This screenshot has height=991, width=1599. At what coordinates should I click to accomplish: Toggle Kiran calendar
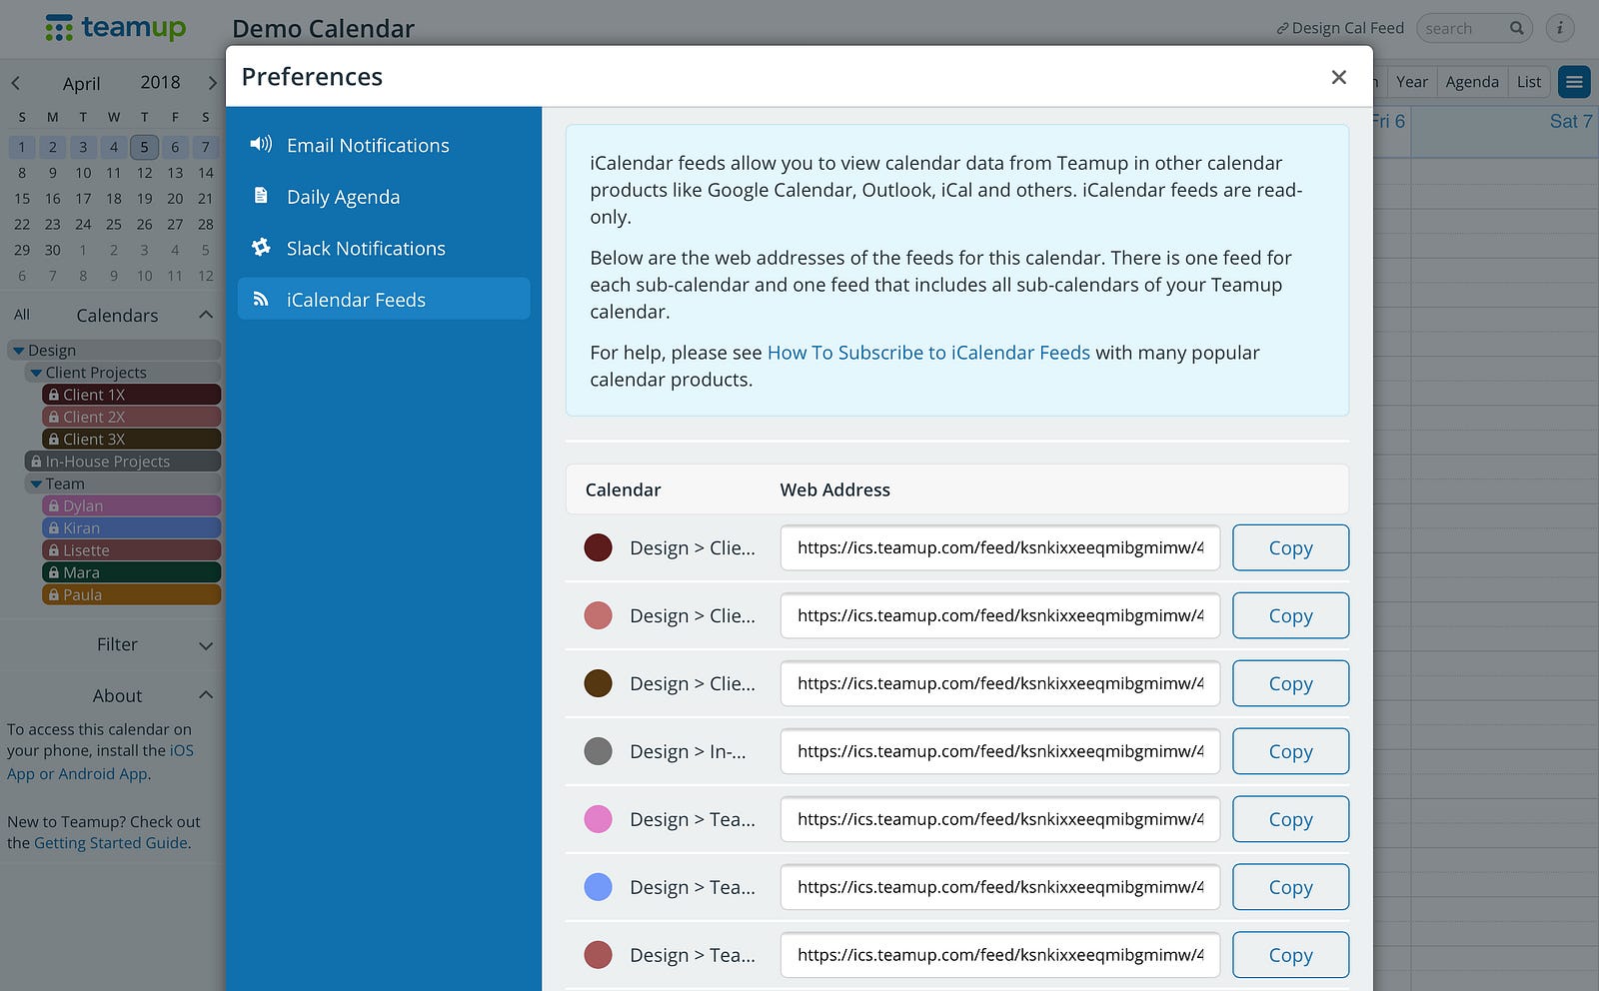tap(131, 527)
